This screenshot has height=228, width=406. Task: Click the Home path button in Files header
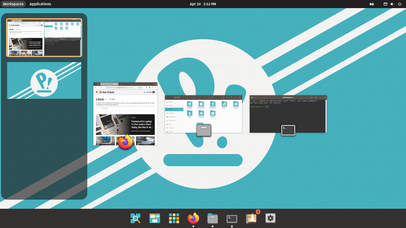point(177,97)
